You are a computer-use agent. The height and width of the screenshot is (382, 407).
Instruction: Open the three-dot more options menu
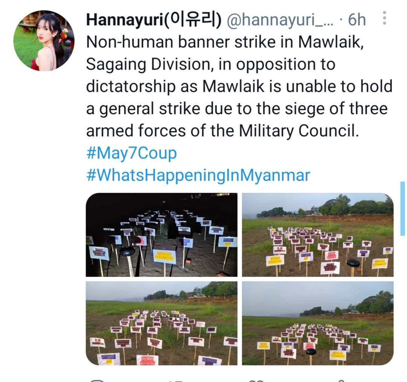tap(384, 18)
